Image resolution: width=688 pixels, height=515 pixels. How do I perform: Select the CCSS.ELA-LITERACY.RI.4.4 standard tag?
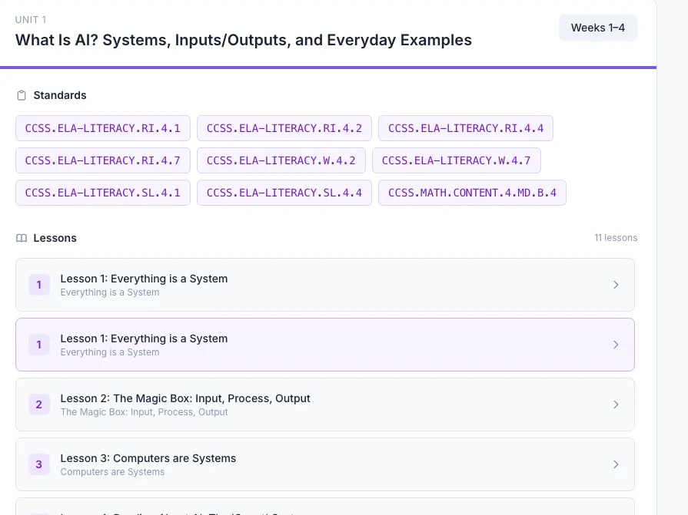(x=466, y=128)
